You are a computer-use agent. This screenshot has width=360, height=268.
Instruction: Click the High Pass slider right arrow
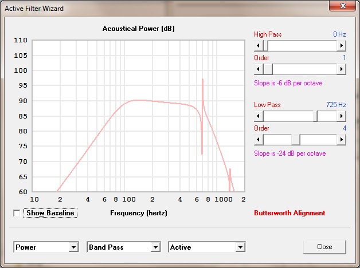click(342, 46)
